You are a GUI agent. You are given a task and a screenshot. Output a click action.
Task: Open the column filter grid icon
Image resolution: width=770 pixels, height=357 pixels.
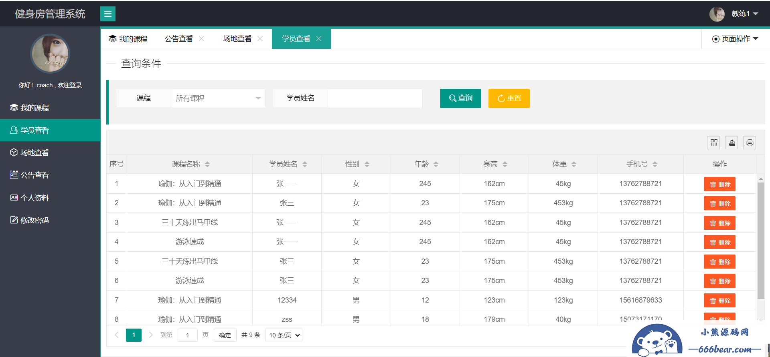point(714,142)
